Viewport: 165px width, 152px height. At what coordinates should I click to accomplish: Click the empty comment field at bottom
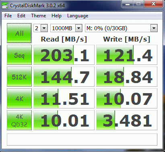82,140
